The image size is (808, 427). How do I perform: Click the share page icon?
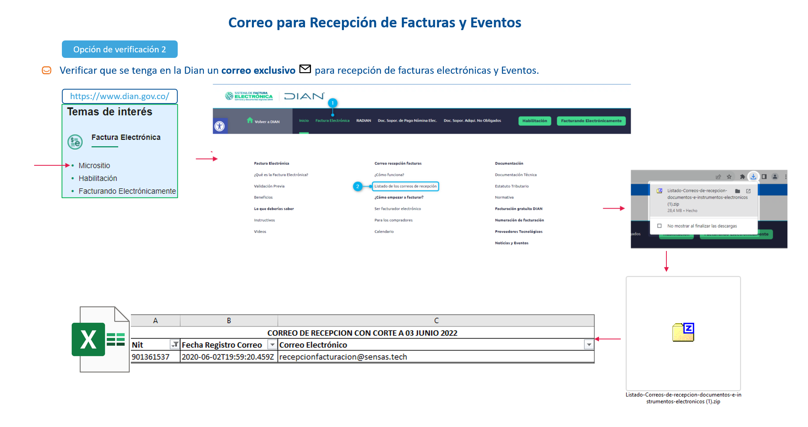(718, 177)
